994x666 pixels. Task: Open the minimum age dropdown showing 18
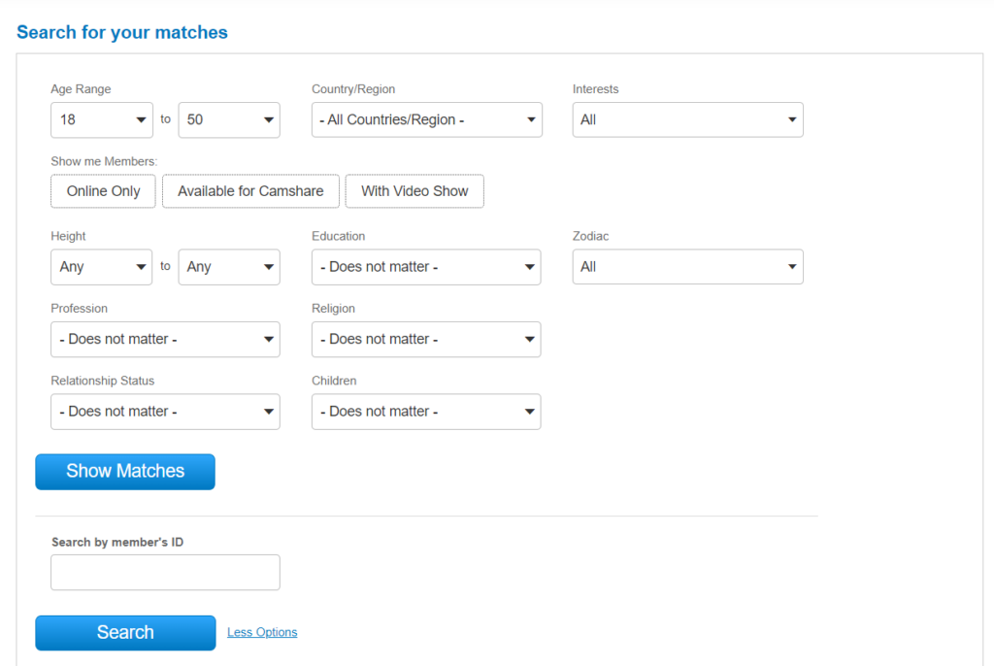tap(101, 119)
